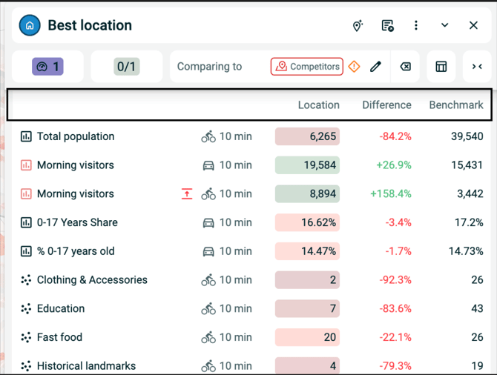Click the Benchmark column header
The height and width of the screenshot is (375, 497).
tap(456, 104)
